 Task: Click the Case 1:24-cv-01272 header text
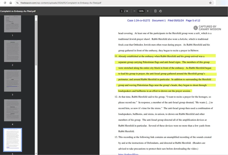tap(139, 20)
